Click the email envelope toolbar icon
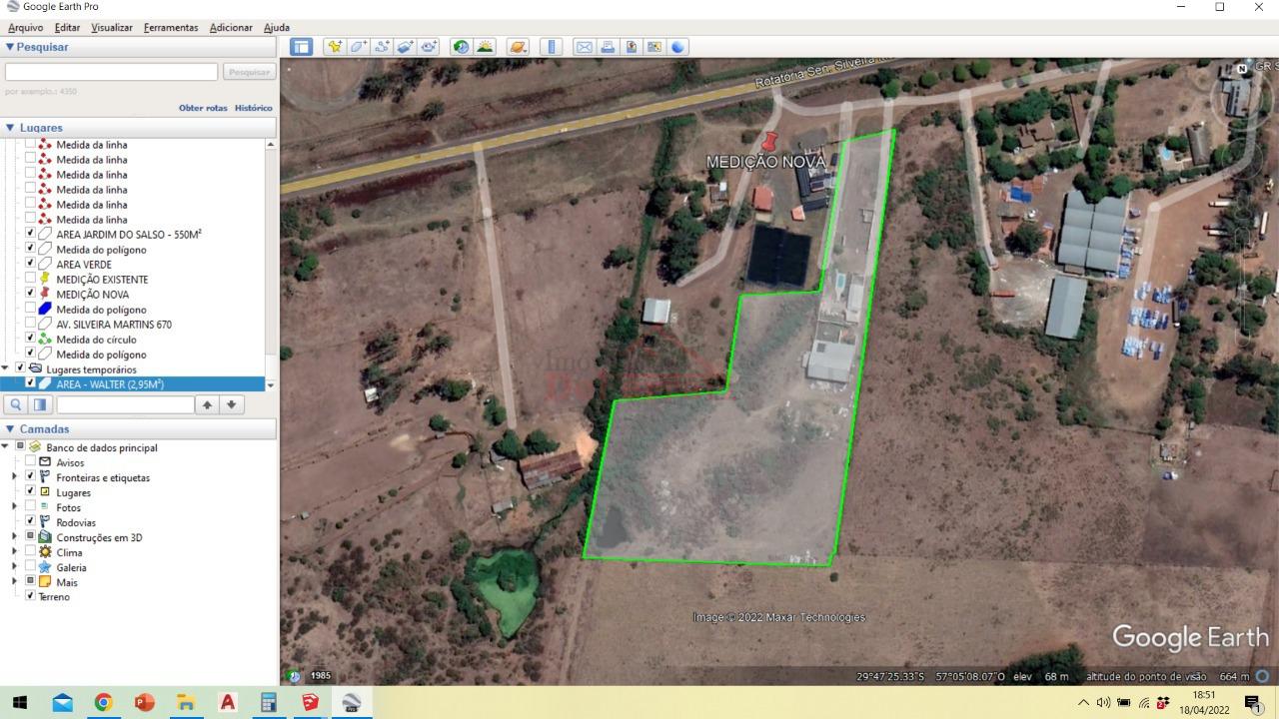1279x719 pixels. [x=585, y=47]
